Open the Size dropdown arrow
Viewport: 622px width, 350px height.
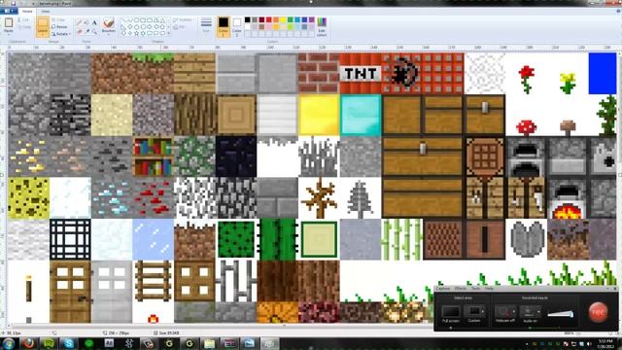click(206, 35)
